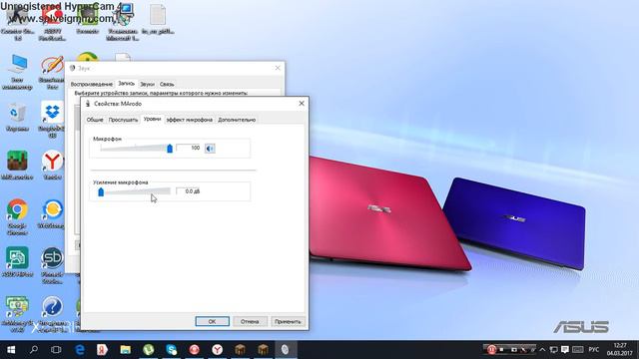Open Yandex Browser from the taskbar
Screen dimensions: 639x359
(218, 350)
